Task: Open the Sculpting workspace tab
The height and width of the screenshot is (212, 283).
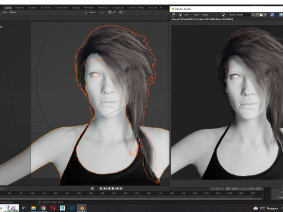Action: point(32,8)
